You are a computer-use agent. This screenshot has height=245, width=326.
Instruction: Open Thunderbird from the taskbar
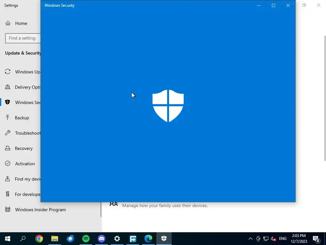coord(70,239)
